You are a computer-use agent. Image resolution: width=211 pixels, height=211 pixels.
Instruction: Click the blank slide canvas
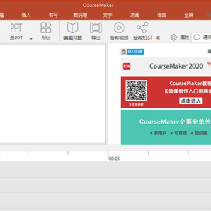[x=52, y=94]
